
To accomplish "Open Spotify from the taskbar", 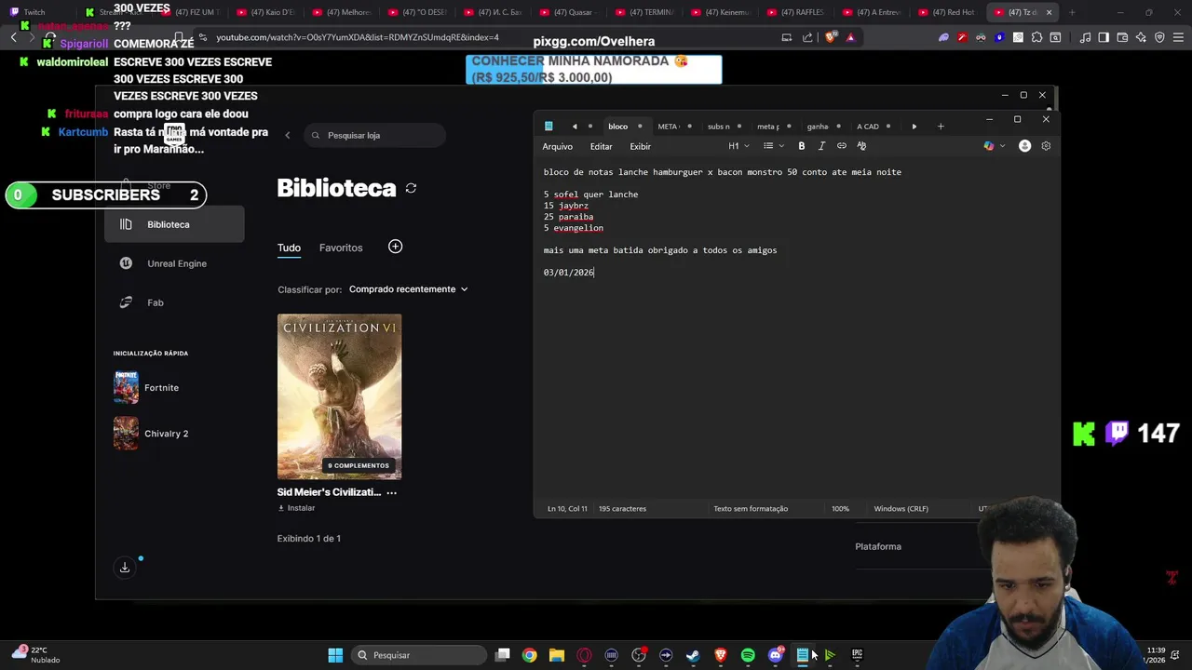I will point(748,655).
